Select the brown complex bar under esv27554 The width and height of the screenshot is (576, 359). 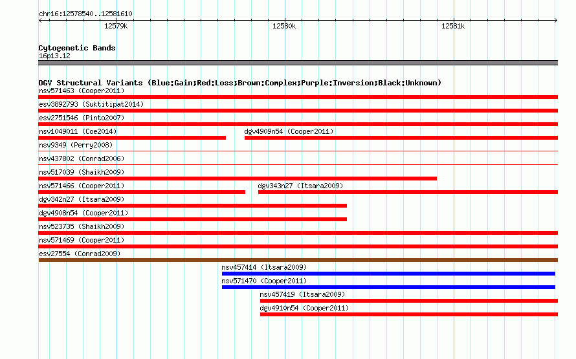tap(298, 260)
